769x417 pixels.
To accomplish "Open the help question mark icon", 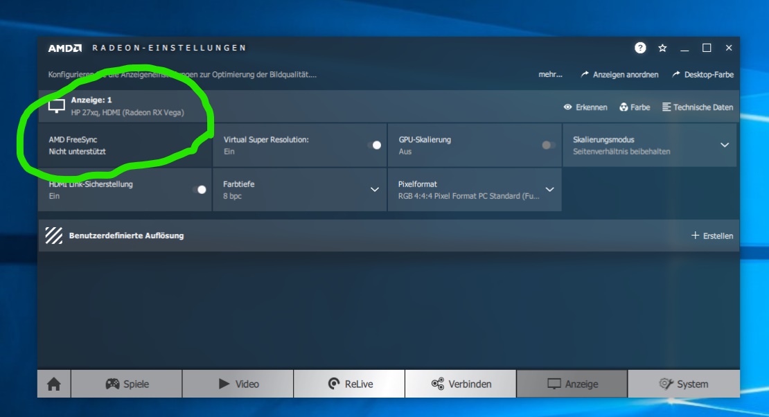I will click(x=640, y=48).
